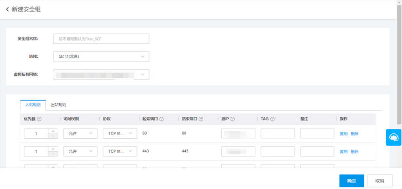Click the page vertical scrollbar
The width and height of the screenshot is (402, 189).
pos(400,64)
